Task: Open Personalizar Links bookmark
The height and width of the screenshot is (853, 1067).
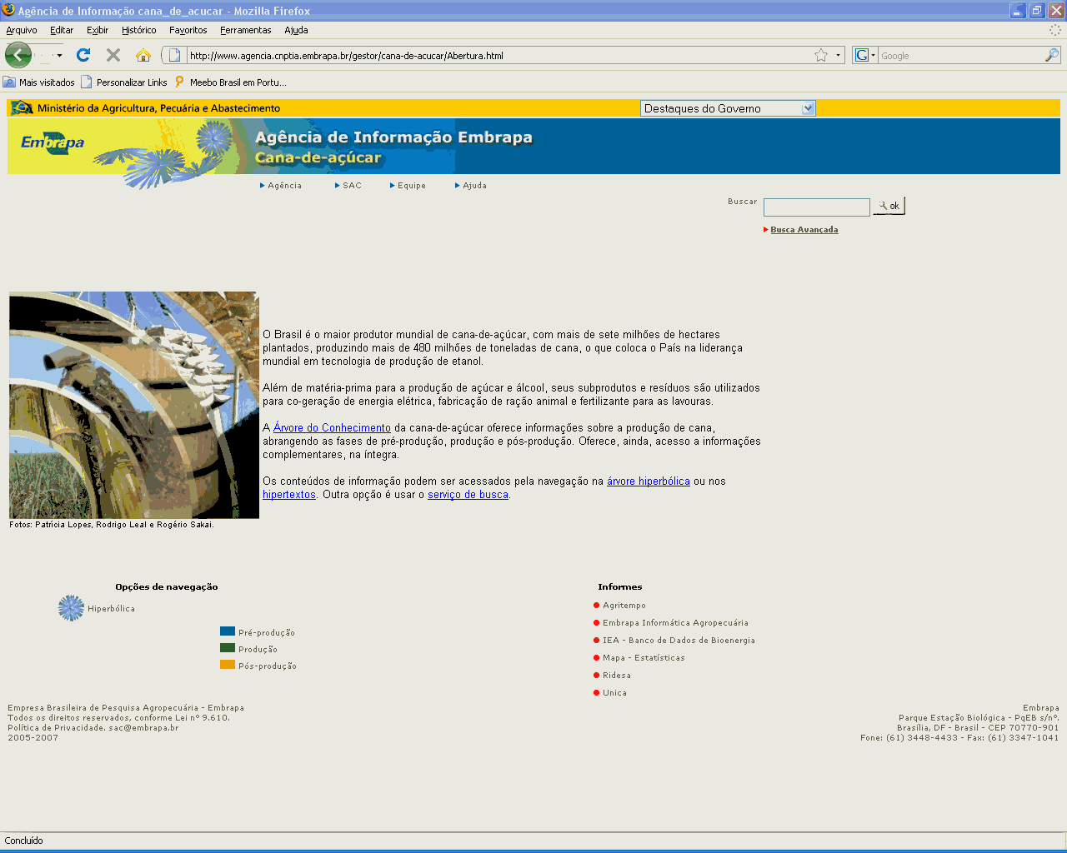Action: pos(123,82)
